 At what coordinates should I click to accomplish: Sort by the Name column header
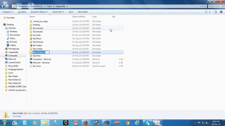click(x=32, y=16)
